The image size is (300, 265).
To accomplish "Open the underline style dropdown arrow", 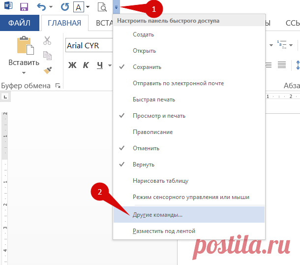I will [110, 66].
